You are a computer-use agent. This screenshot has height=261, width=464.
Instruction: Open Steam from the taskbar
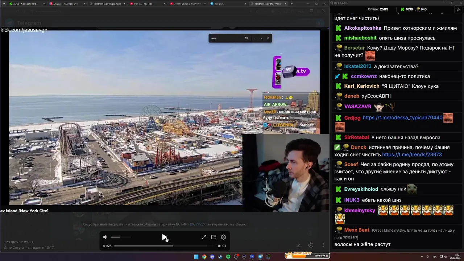(220, 257)
